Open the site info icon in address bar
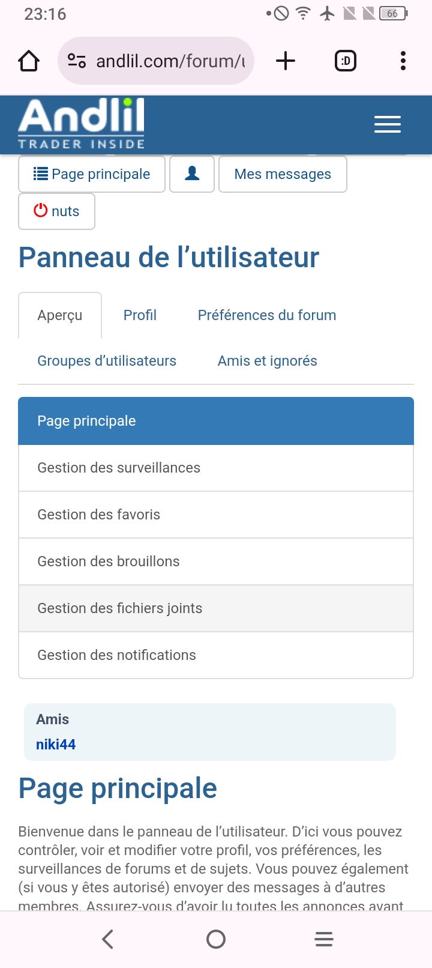 (77, 61)
